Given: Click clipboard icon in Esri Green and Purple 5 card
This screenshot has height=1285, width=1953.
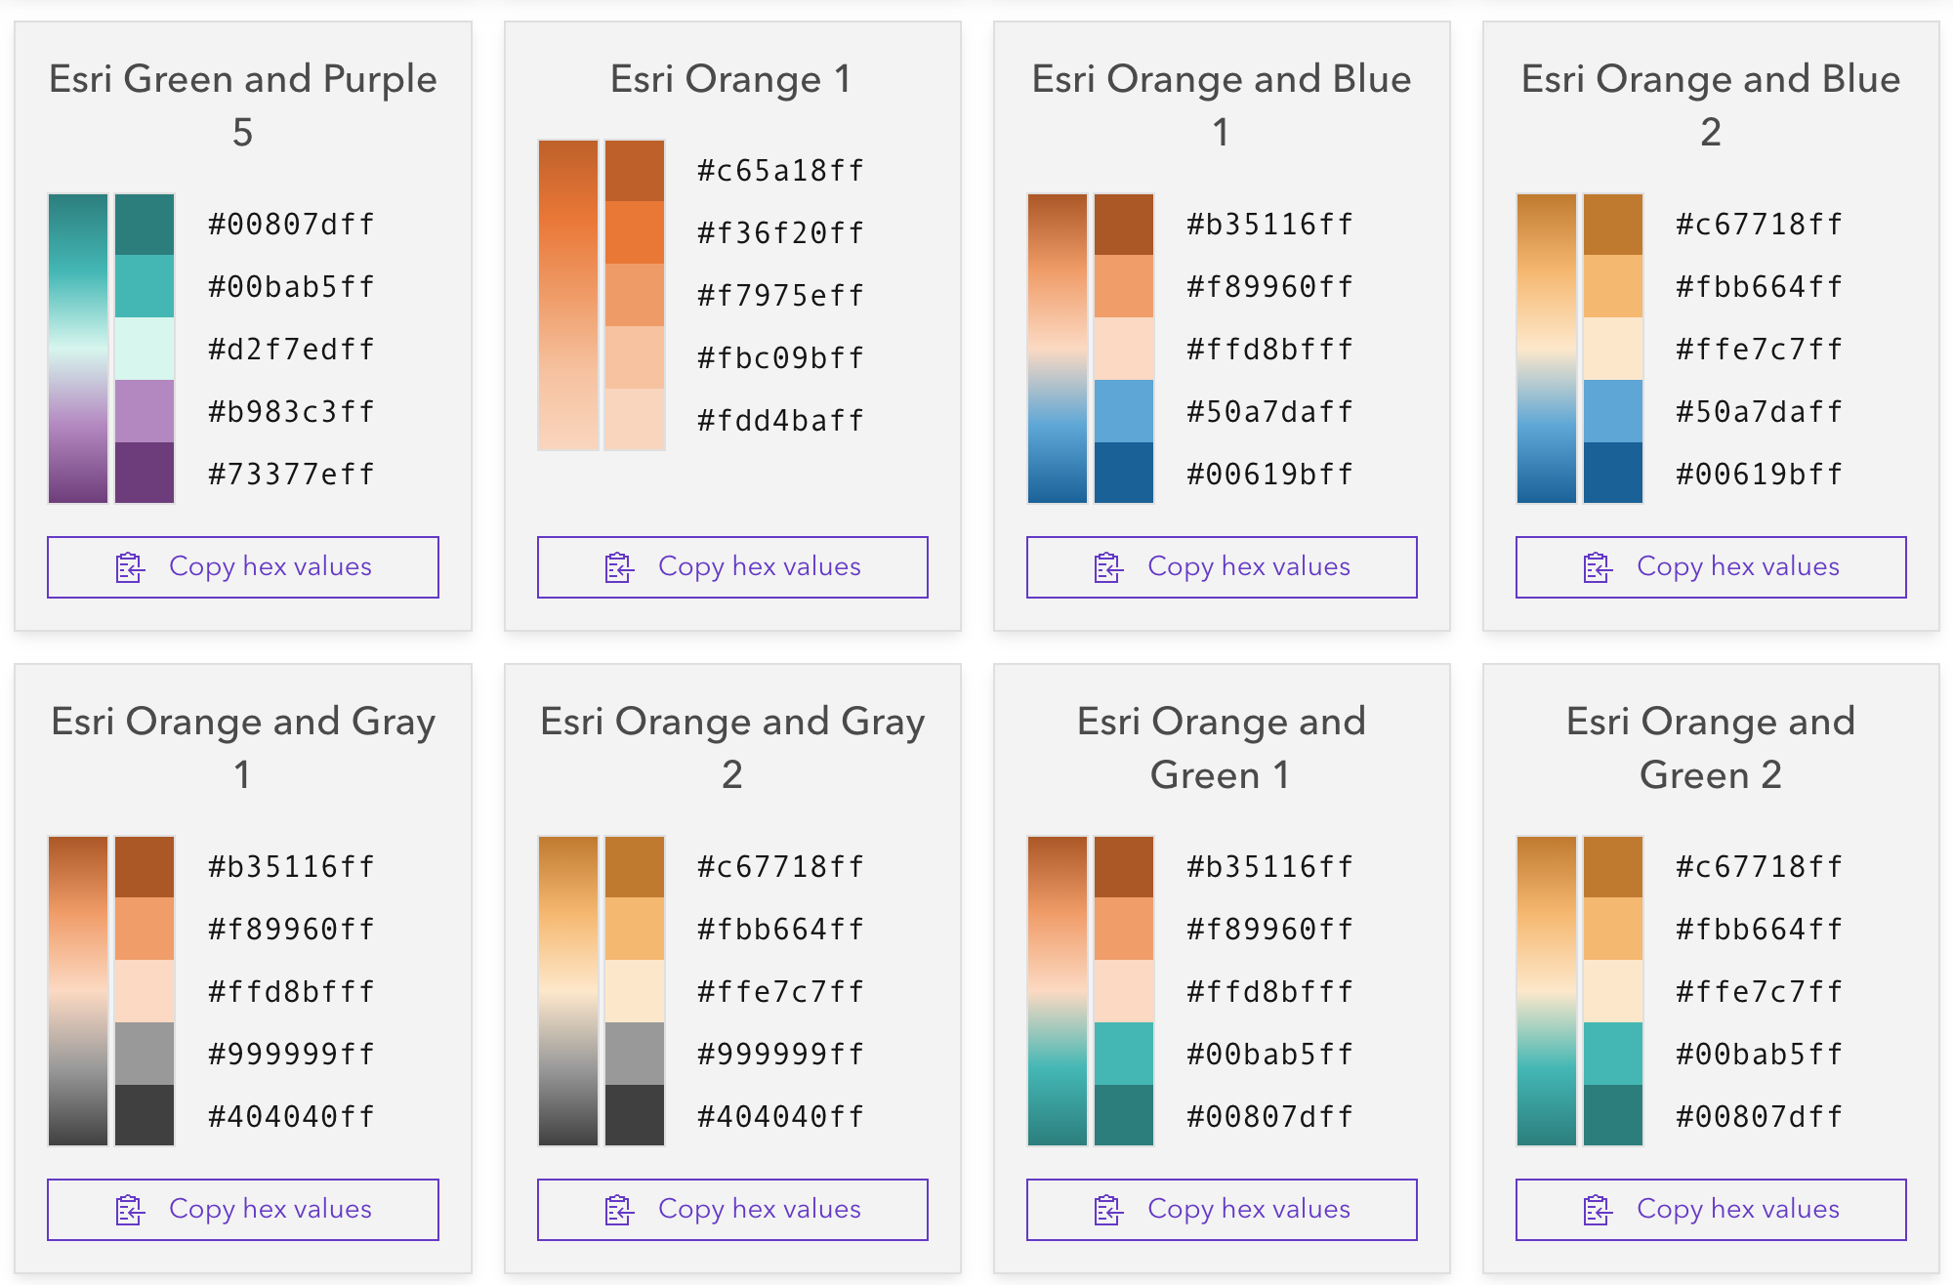Looking at the screenshot, I should [x=130, y=567].
